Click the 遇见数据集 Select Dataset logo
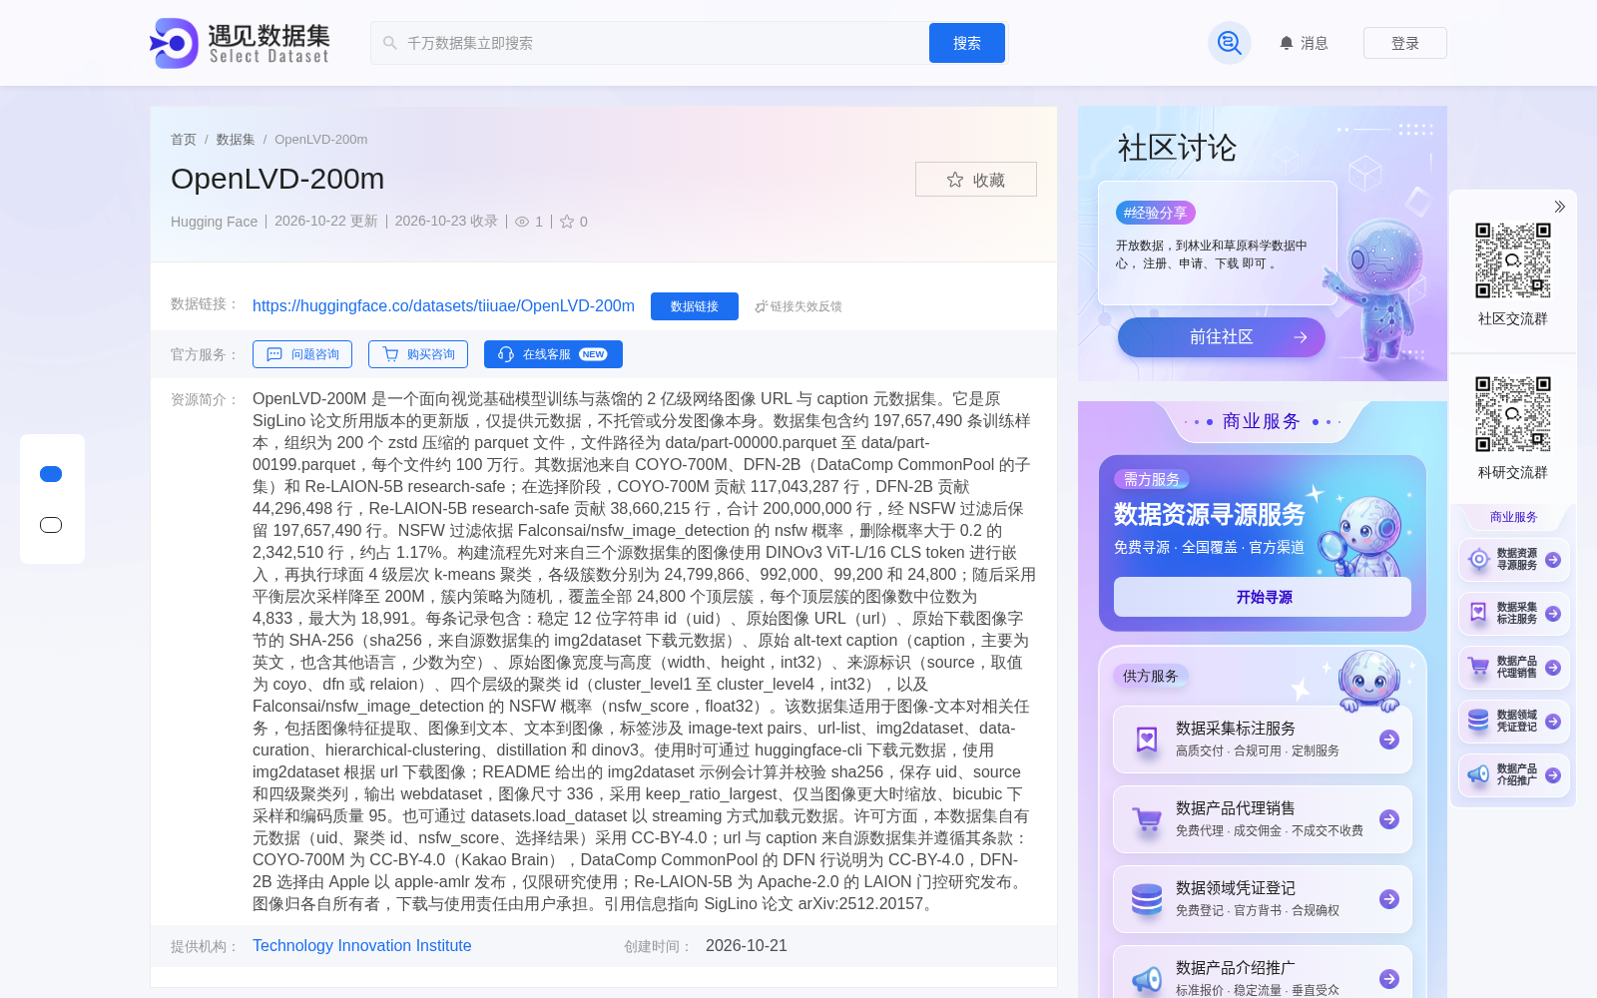 click(240, 43)
